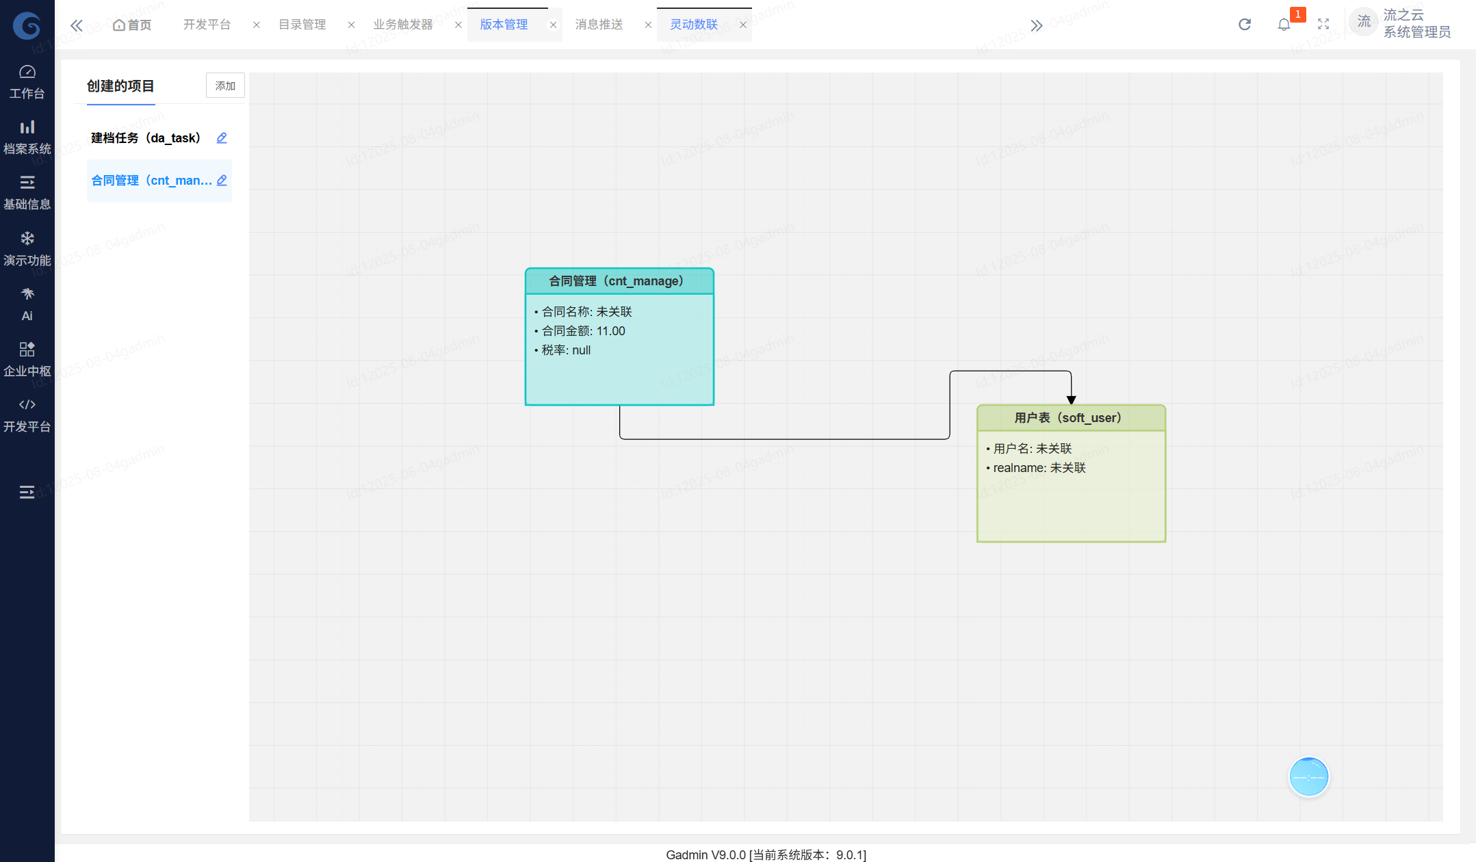Close the 版本管理 tab
Image resolution: width=1476 pixels, height=862 pixels.
click(553, 25)
